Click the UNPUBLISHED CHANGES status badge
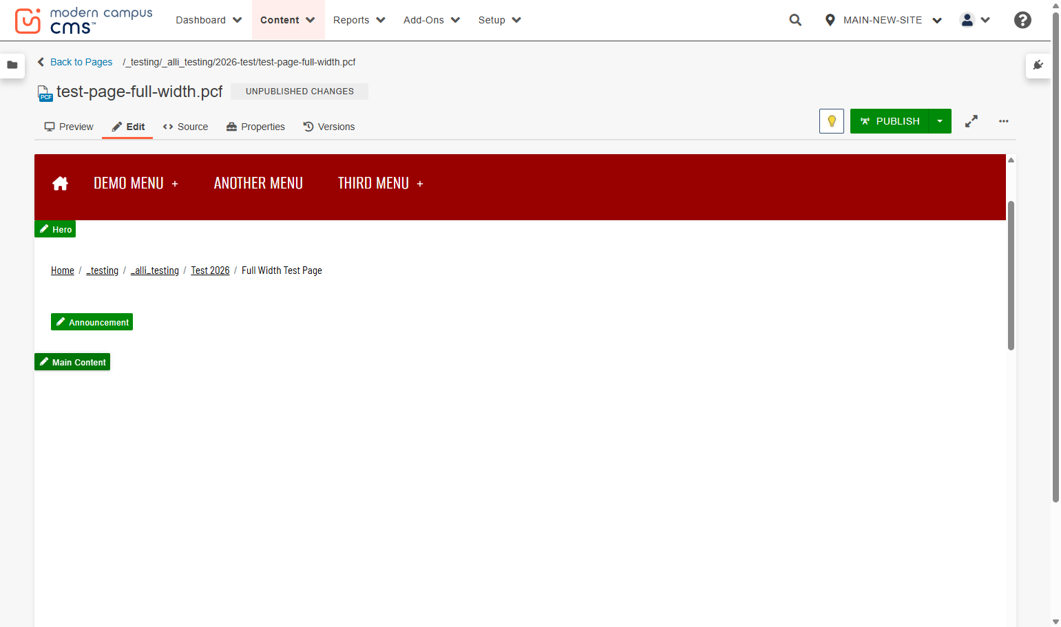1061x627 pixels. (300, 92)
